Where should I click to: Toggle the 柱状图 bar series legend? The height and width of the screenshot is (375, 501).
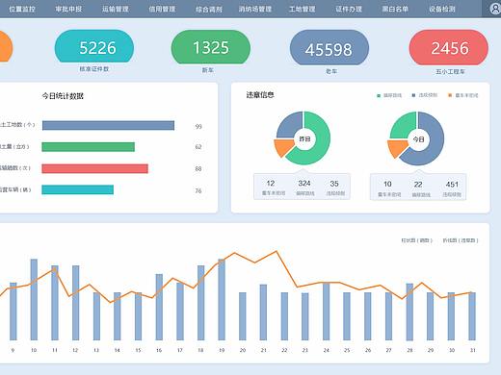point(416,240)
